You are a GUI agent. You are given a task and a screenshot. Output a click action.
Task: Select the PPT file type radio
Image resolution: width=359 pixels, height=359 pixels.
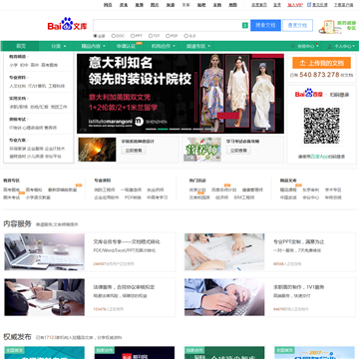133,36
